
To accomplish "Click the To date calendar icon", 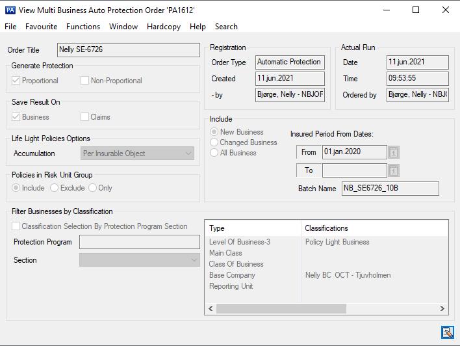I will 393,170.
